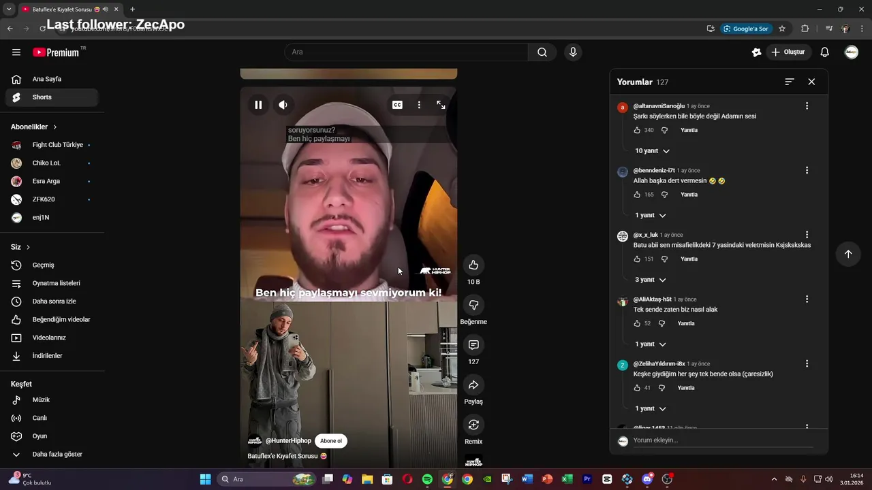Open account avatar menu
Viewport: 872px width, 490px height.
[x=852, y=52]
